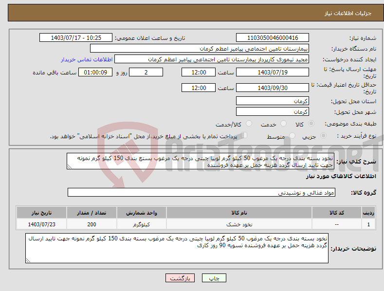Screen dimensions: 384x291
Task: Click the resize handle of شرح کلی نیاز textarea
Action: (x=69, y=167)
